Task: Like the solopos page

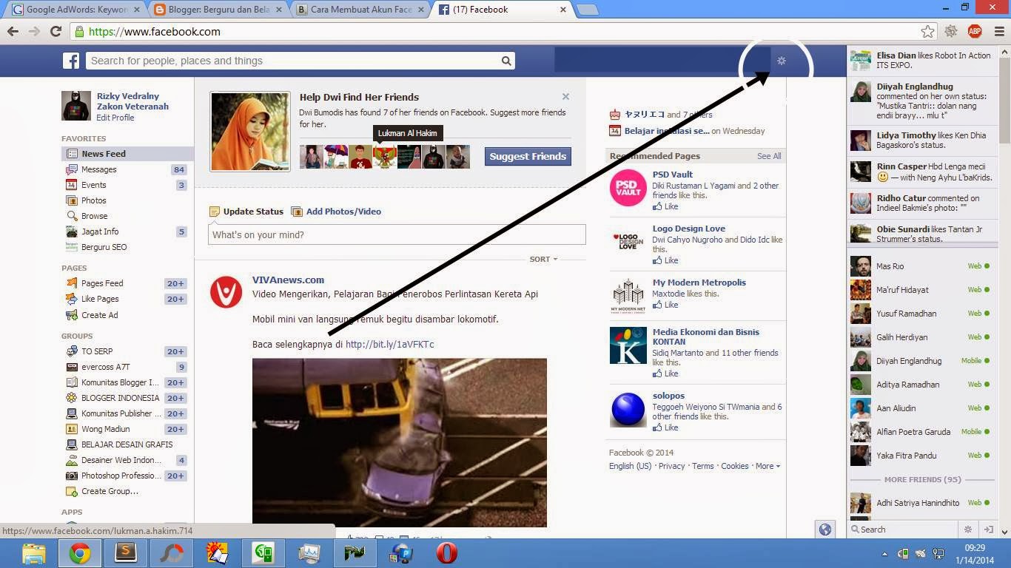Action: point(665,427)
